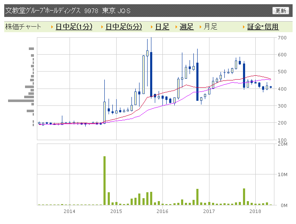Click the 2017 year label on axis
Screen dimensions: 296x224
(x=209, y=211)
